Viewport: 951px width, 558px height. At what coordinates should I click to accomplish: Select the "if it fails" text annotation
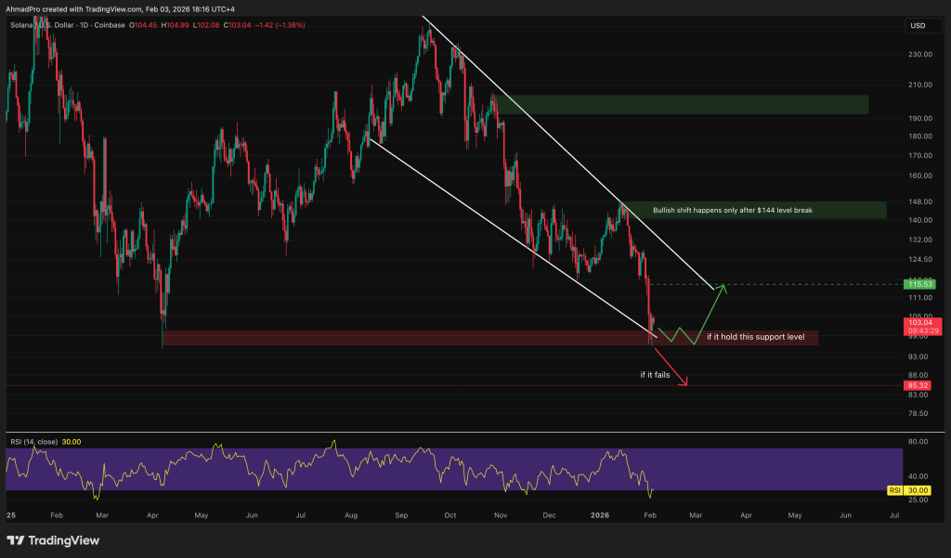point(654,375)
